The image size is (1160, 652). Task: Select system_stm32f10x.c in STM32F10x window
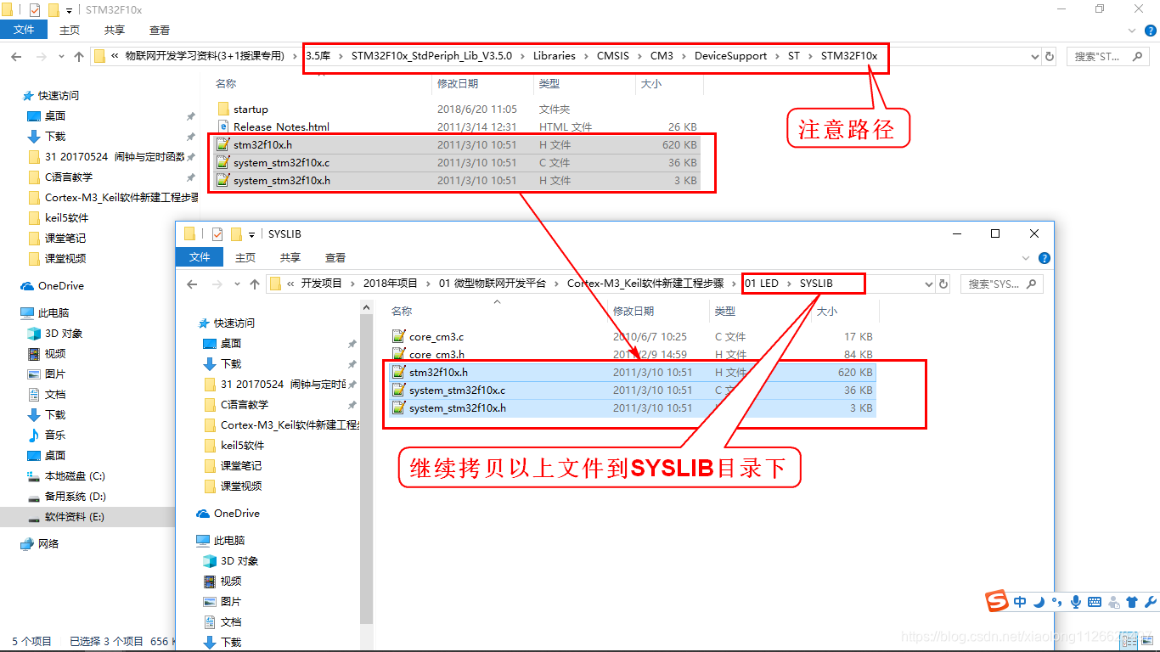pyautogui.click(x=458, y=163)
